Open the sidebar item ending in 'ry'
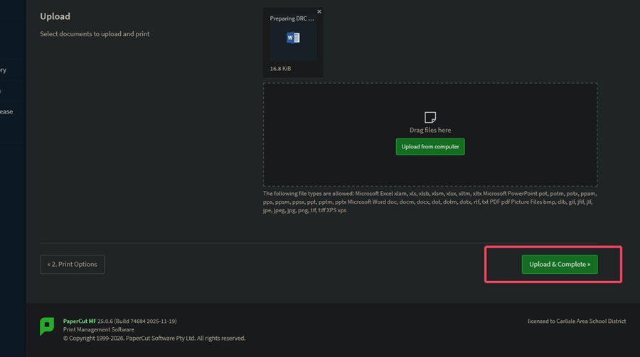The image size is (640, 357). 4,70
